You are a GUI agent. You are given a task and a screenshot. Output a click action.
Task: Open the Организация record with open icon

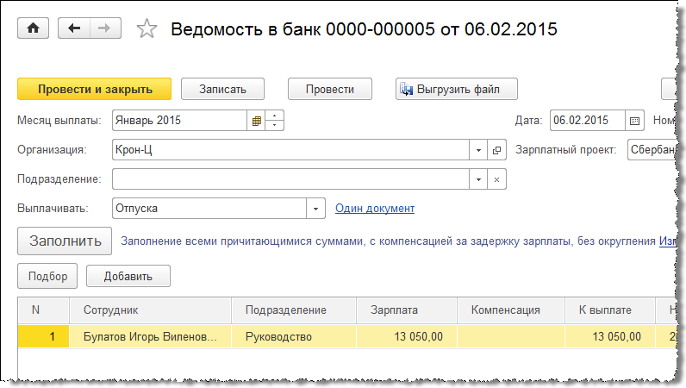click(x=496, y=150)
